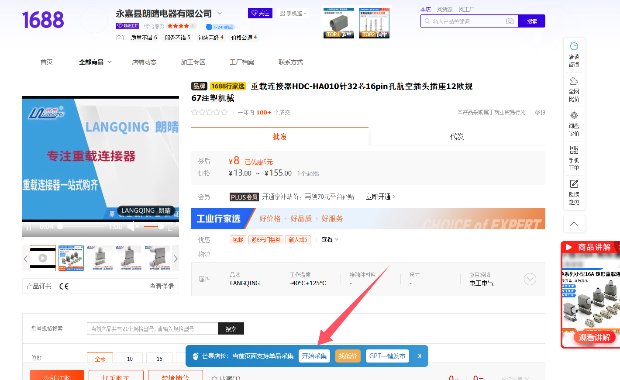Image resolution: width=620 pixels, height=380 pixels.
Task: Switch to the 批发 tab
Action: (x=280, y=137)
